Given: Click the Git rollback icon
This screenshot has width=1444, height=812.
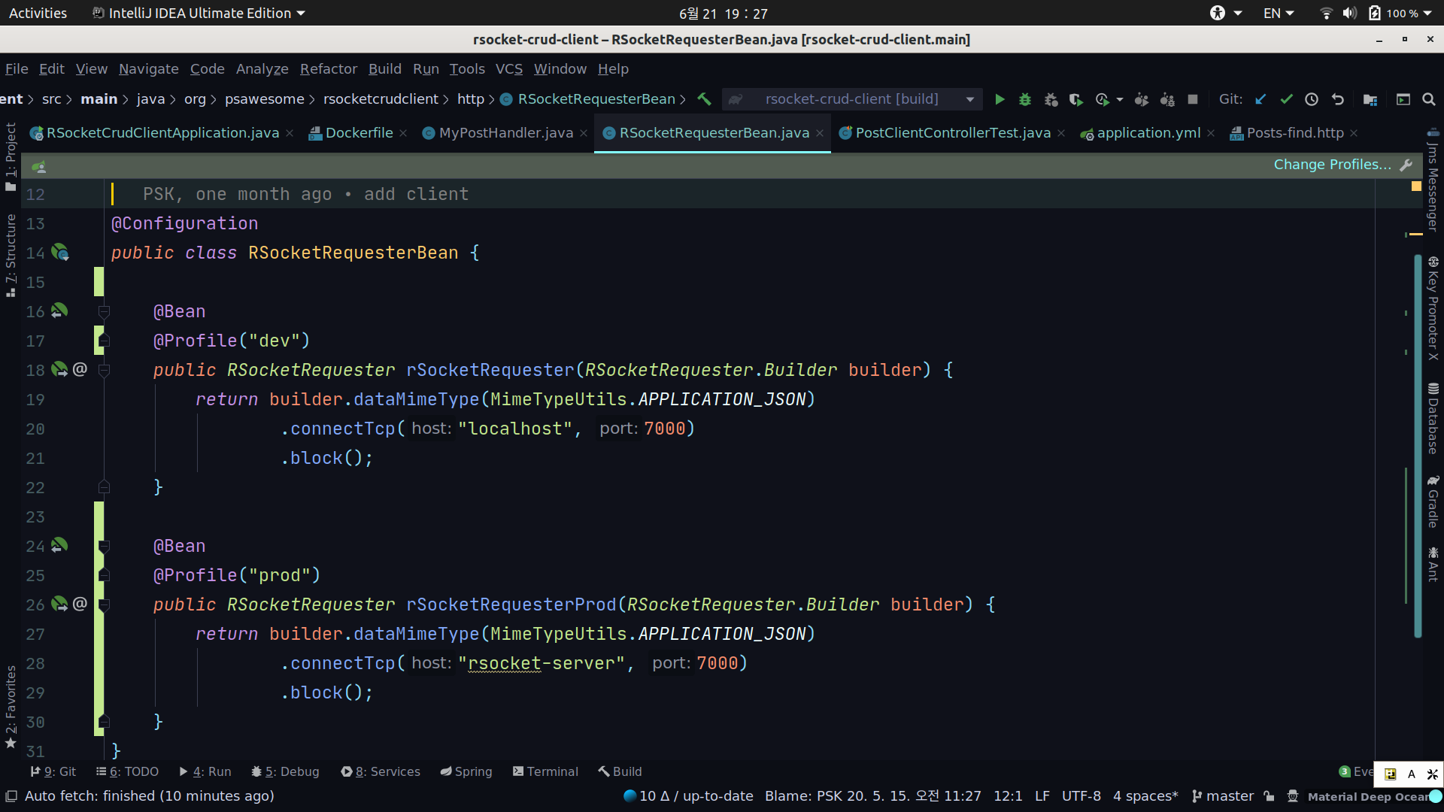Looking at the screenshot, I should (x=1337, y=99).
